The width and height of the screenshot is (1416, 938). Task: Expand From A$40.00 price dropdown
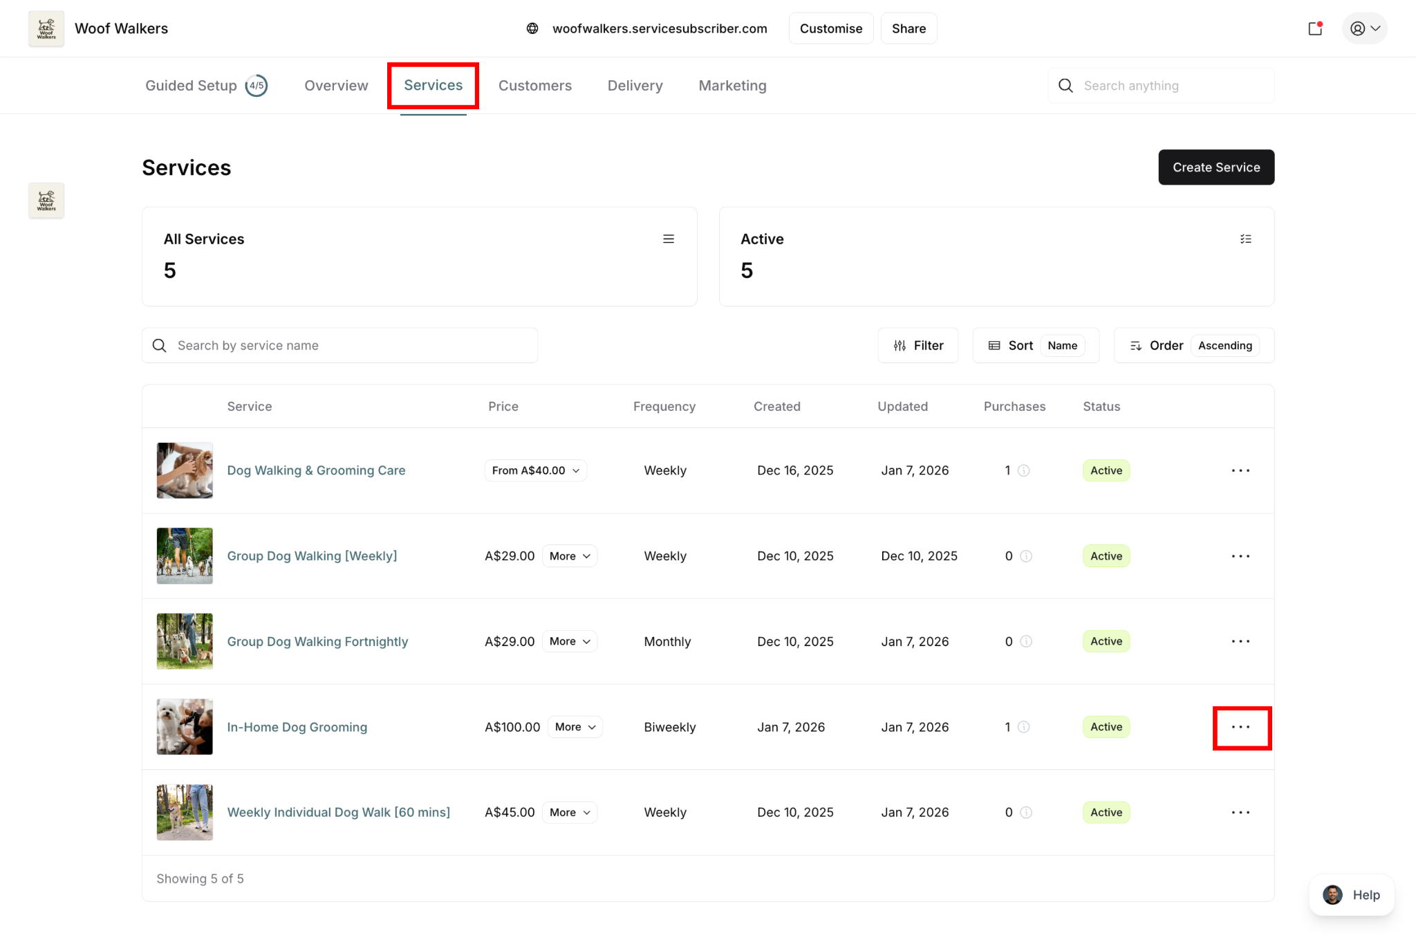pyautogui.click(x=536, y=470)
